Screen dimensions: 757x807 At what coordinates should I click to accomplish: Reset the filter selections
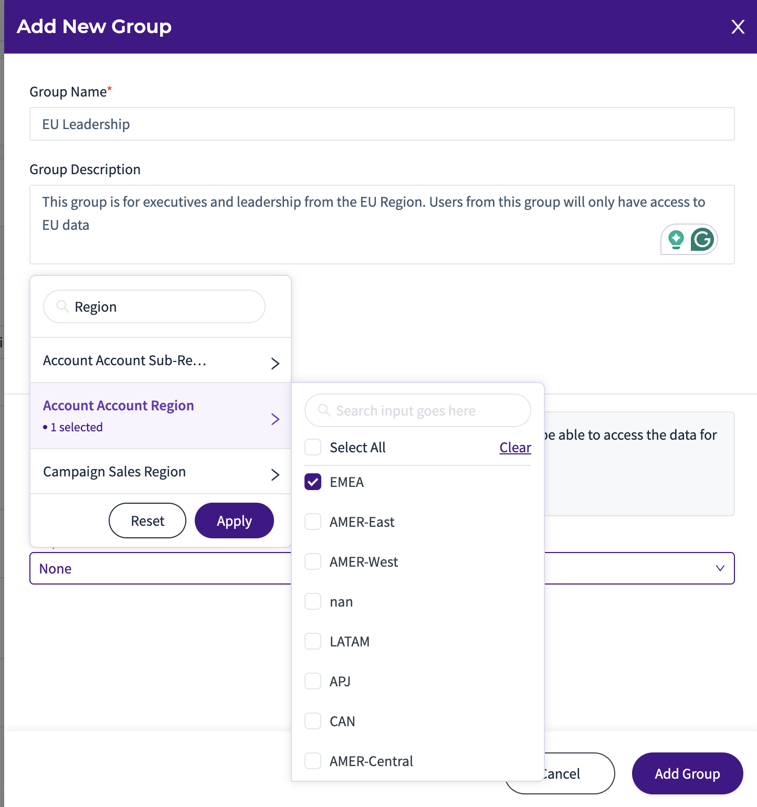tap(148, 521)
